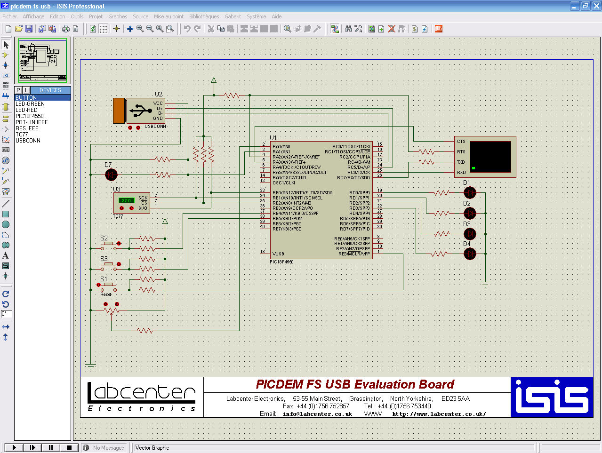Open the Virtual Instruments mode
The height and width of the screenshot is (453, 602).
[x=6, y=191]
